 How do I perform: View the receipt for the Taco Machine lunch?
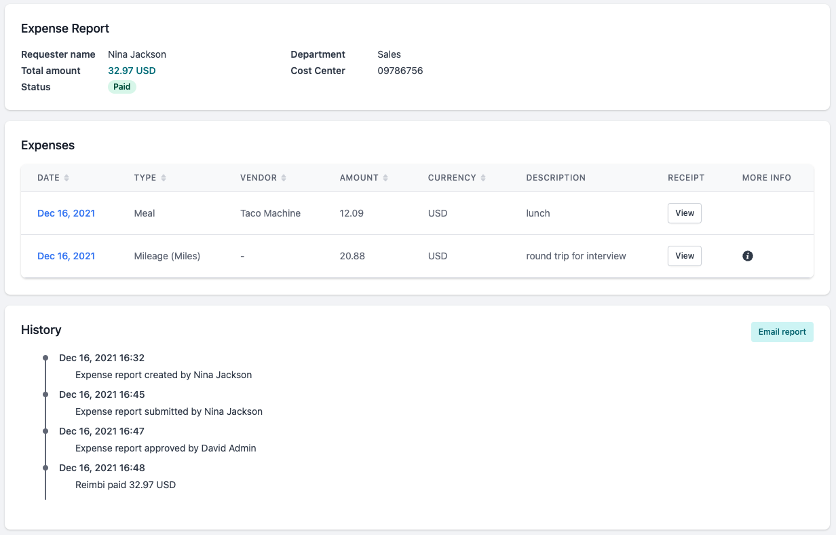pos(684,213)
